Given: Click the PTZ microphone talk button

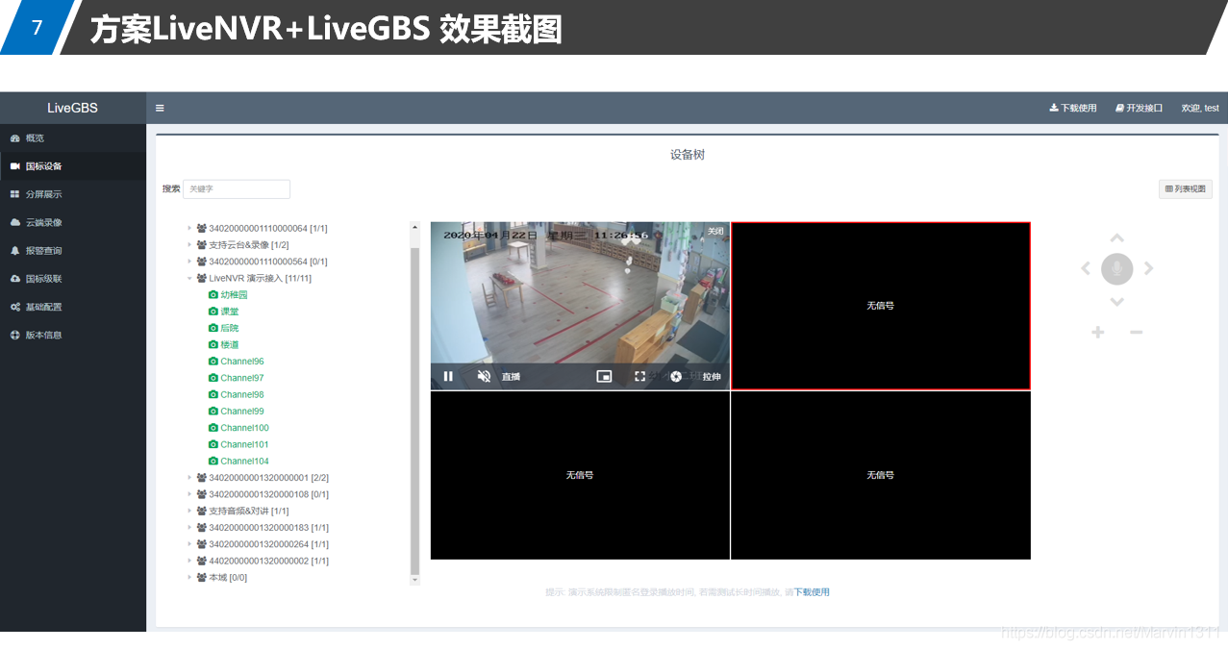Looking at the screenshot, I should [1116, 269].
